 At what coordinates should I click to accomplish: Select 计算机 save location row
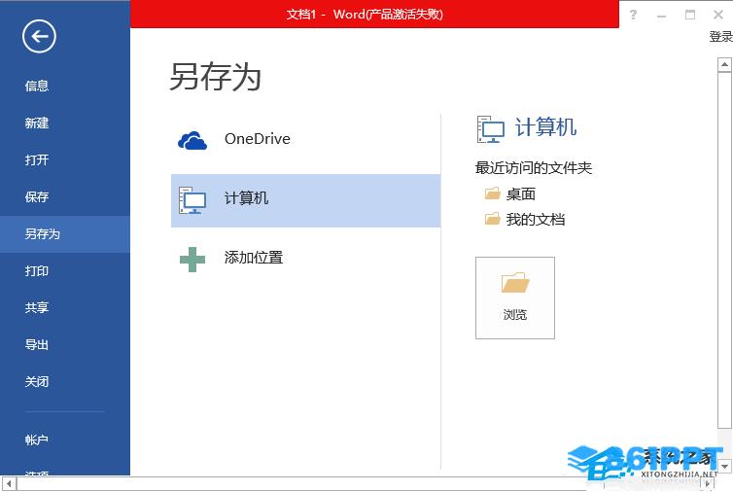305,200
